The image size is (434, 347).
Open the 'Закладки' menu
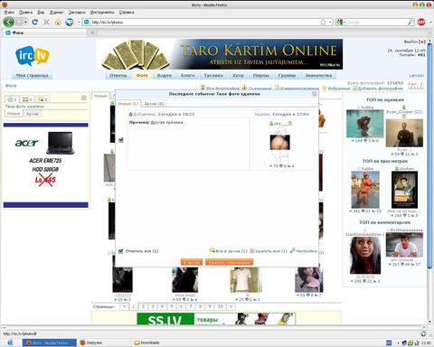pyautogui.click(x=77, y=13)
